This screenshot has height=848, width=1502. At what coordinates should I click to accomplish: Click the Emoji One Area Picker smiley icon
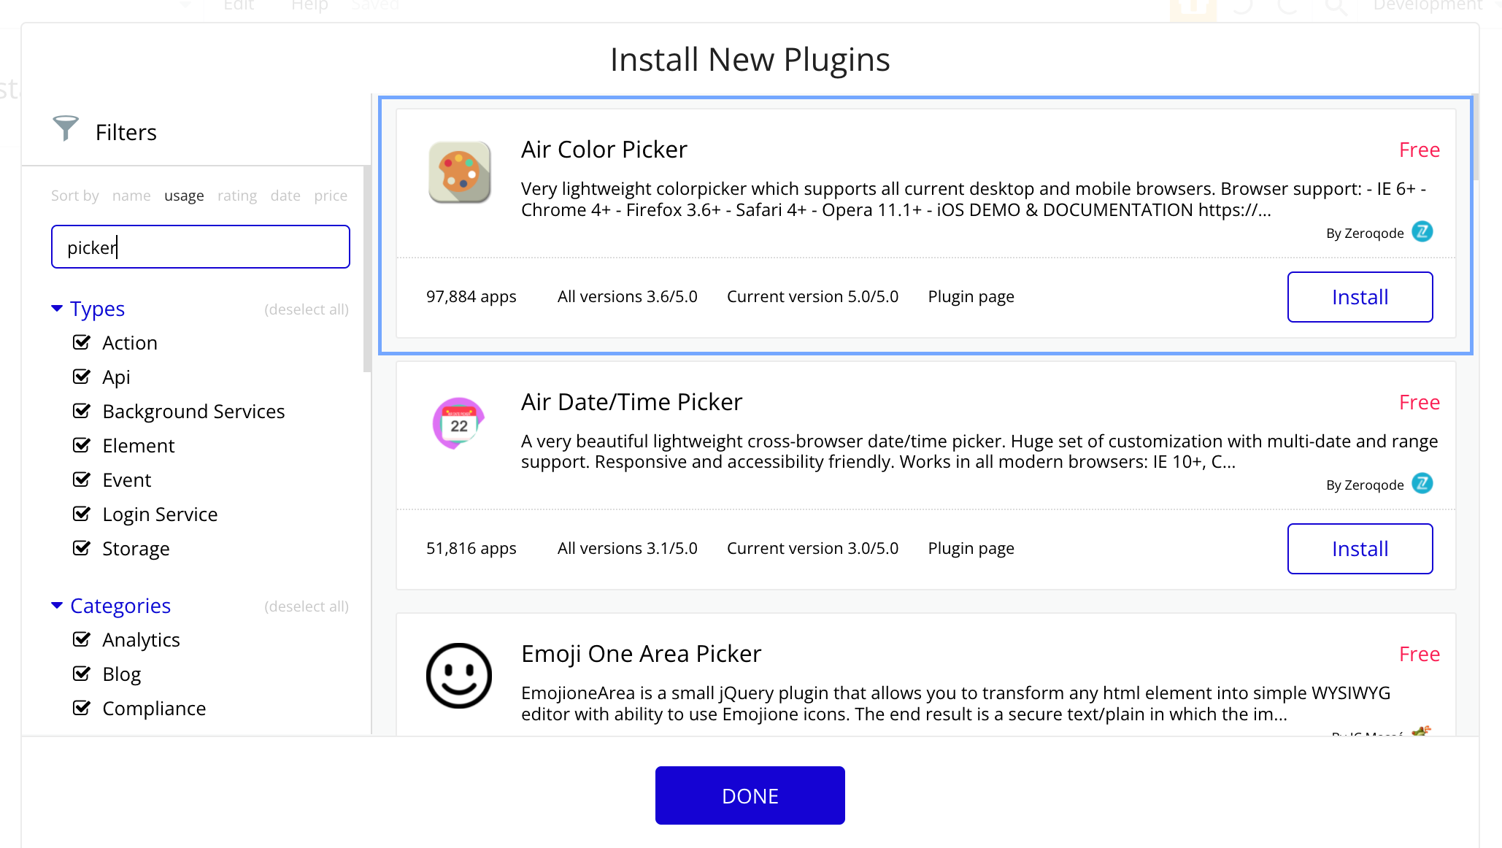459,675
